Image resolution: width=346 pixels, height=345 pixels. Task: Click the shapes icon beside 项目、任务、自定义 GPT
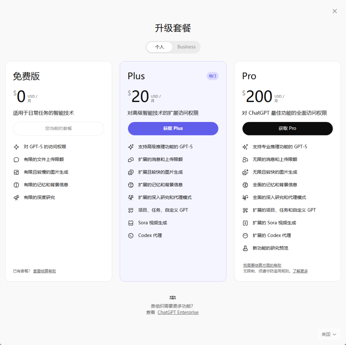coord(131,210)
